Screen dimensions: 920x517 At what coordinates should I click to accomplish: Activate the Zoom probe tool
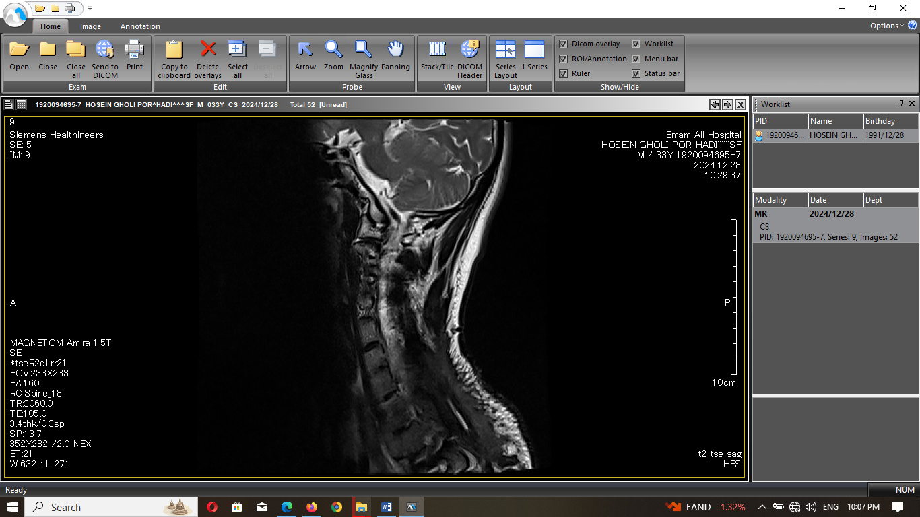(x=333, y=56)
